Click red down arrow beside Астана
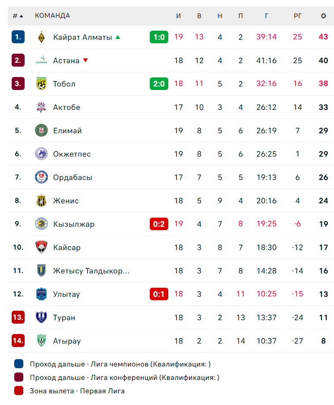This screenshot has height=405, width=334. [x=85, y=60]
